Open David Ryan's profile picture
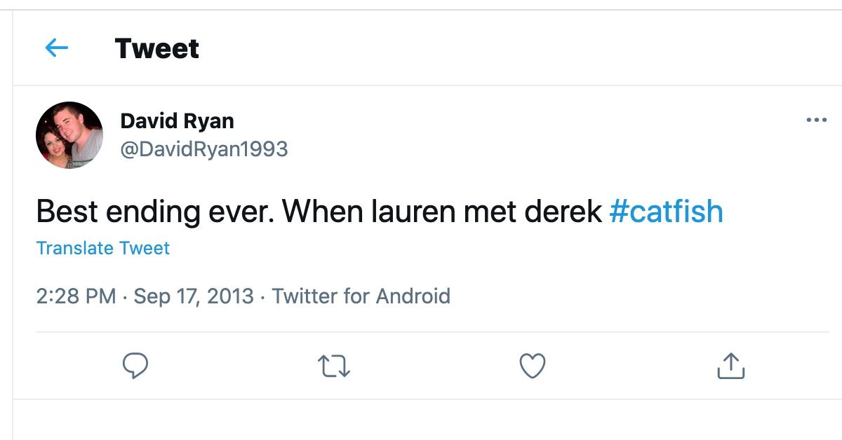 coord(69,135)
